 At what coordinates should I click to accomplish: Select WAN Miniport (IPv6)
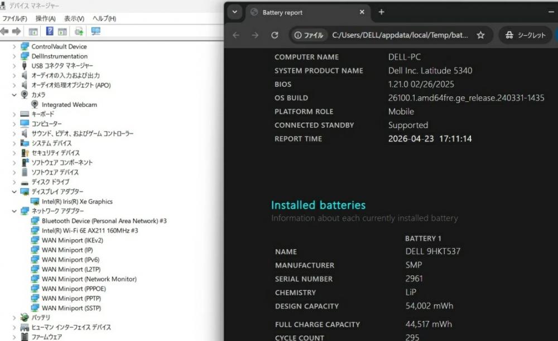pos(70,260)
